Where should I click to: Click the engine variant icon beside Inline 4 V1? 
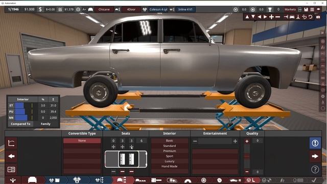coord(172,9)
